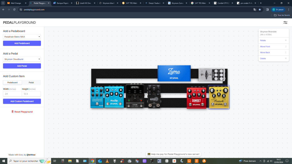Click the bookmark star icon
The image size is (292, 164).
(260, 9)
